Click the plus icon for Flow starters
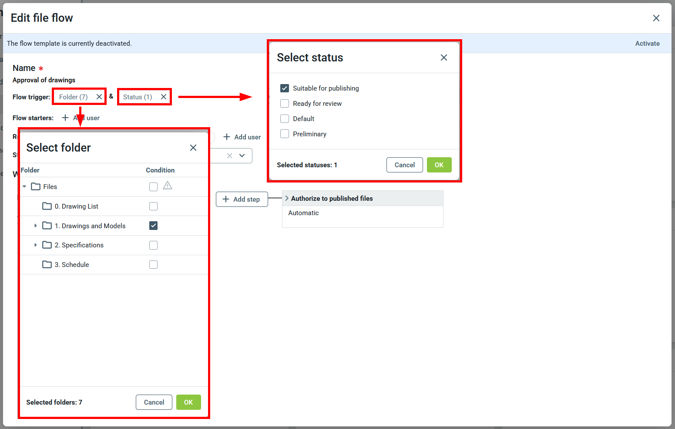The width and height of the screenshot is (675, 429). pos(65,118)
